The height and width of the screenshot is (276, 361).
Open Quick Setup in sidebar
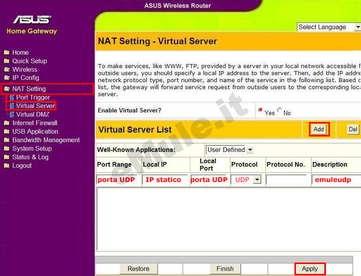click(30, 61)
